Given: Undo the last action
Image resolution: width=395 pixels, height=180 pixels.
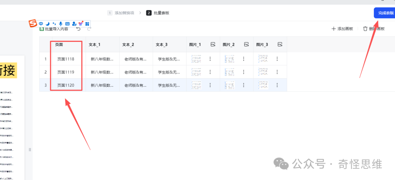Looking at the screenshot, I should [78, 29].
